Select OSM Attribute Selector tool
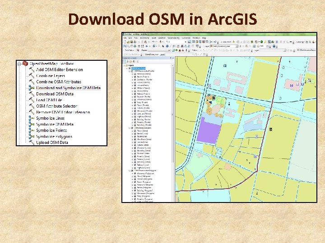This screenshot has height=243, width=325. click(x=56, y=106)
